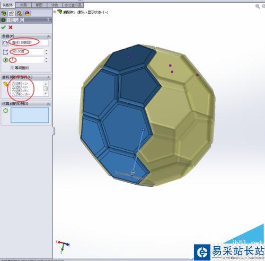The height and width of the screenshot is (261, 265).
Task: Click the reverse direction axis icon
Action: coord(5,43)
